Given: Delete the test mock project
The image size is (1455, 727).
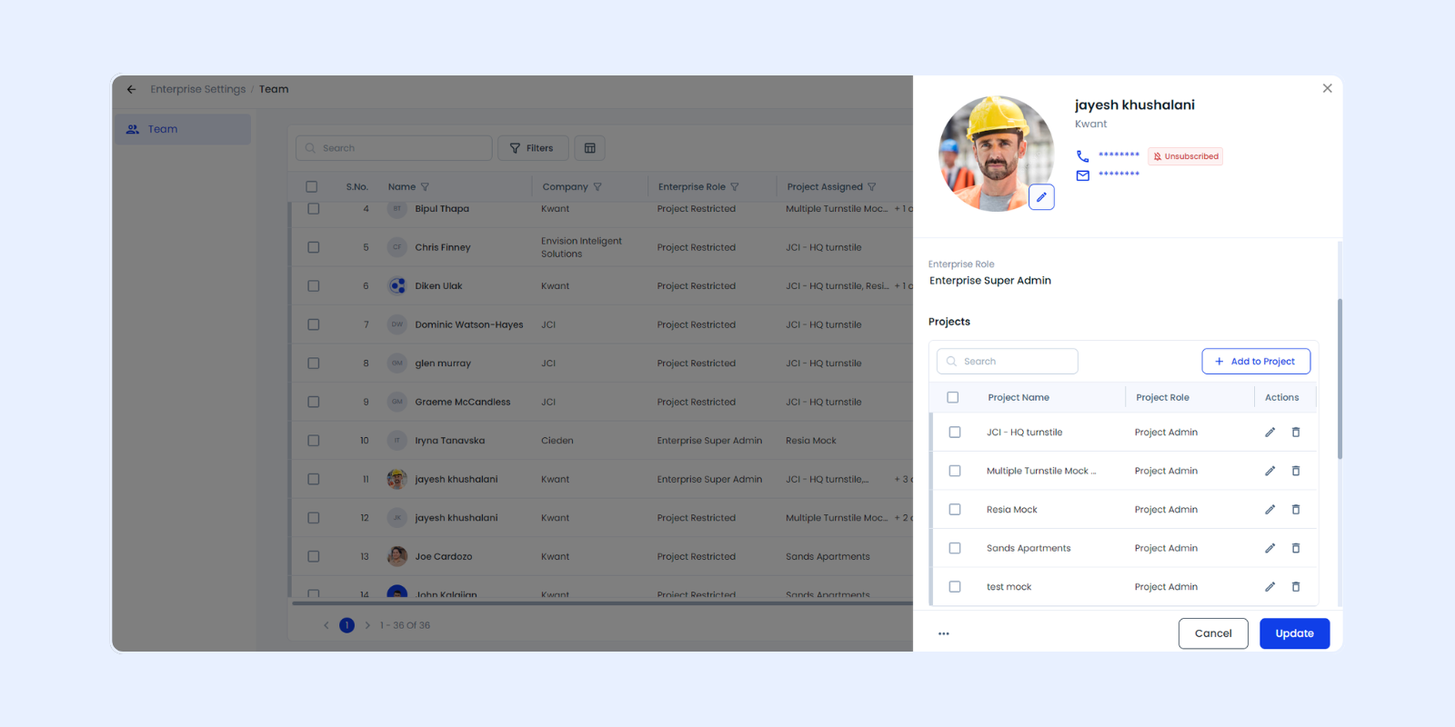Looking at the screenshot, I should pyautogui.click(x=1296, y=587).
